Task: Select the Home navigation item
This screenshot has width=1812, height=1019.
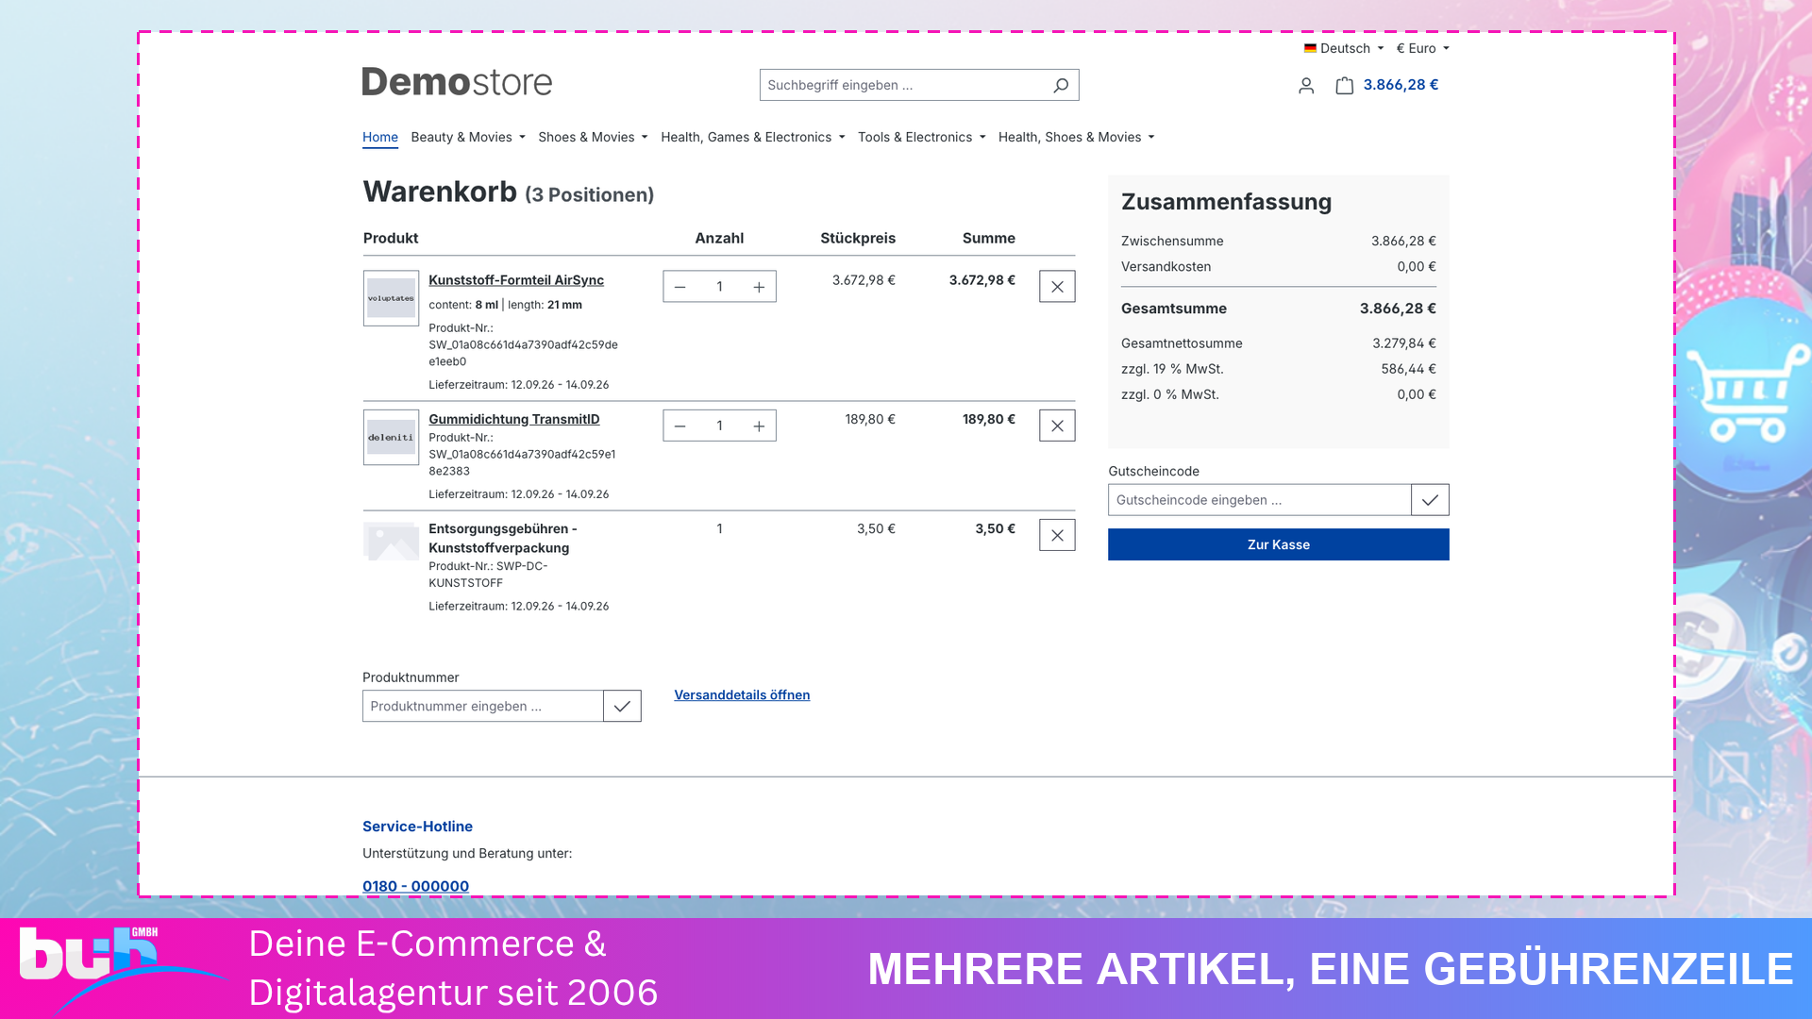Action: click(x=380, y=137)
